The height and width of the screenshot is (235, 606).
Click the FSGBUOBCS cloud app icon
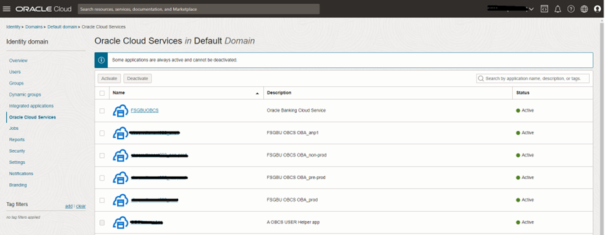click(120, 111)
